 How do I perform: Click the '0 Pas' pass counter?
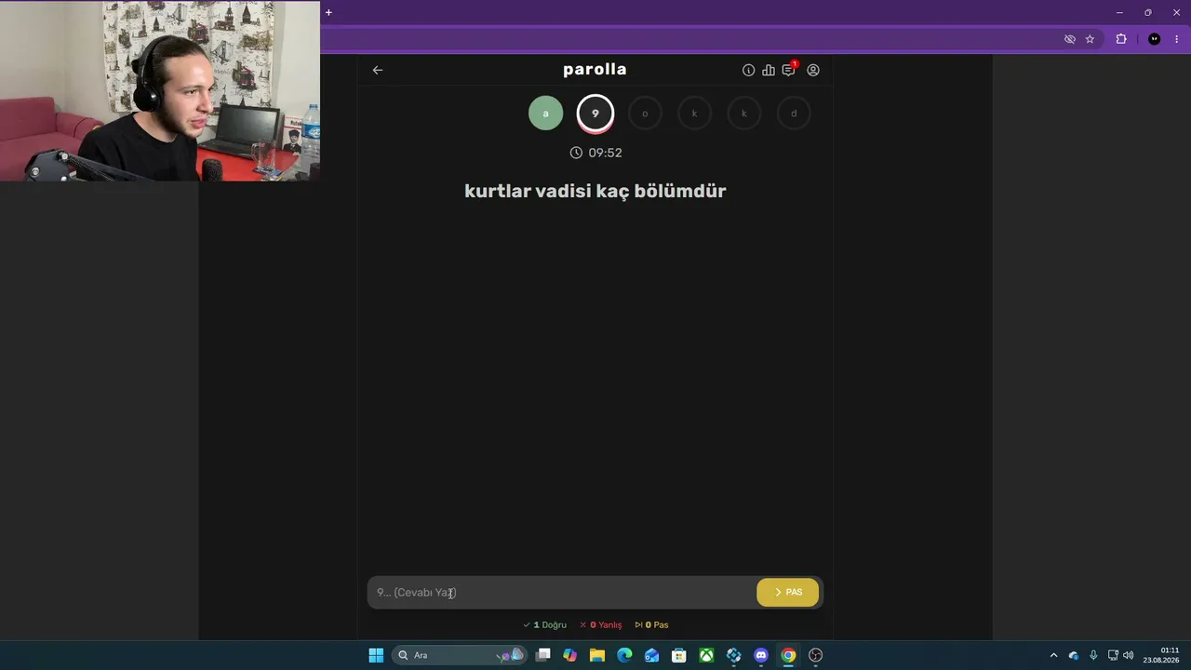651,625
